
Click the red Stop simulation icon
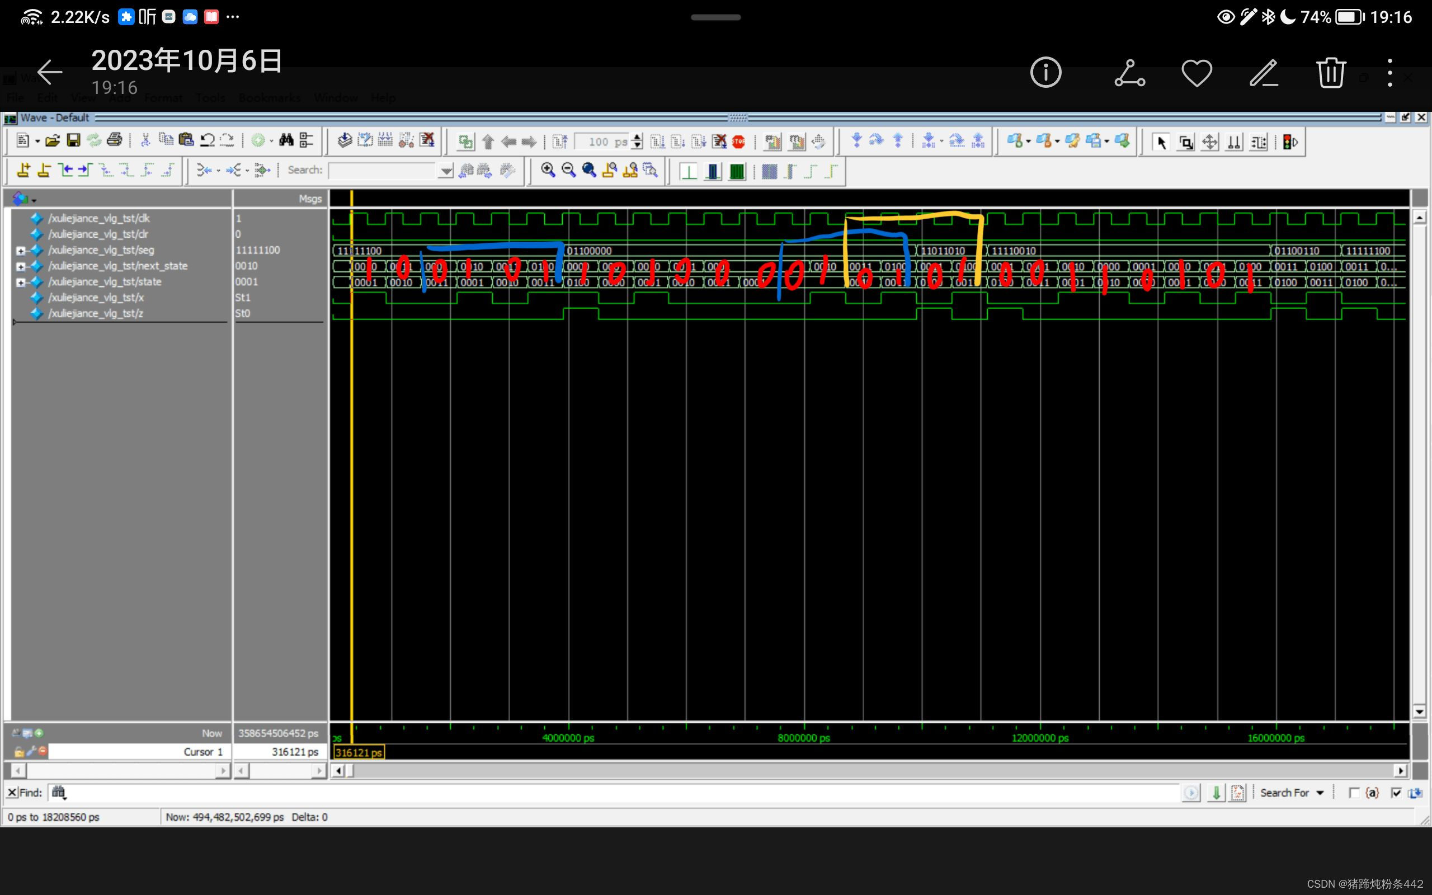[x=738, y=142]
